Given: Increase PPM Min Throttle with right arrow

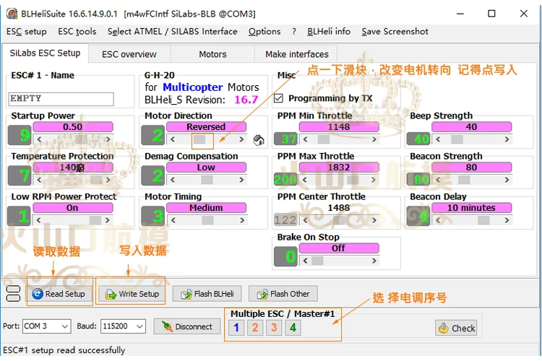Looking at the screenshot, I should tap(374, 139).
